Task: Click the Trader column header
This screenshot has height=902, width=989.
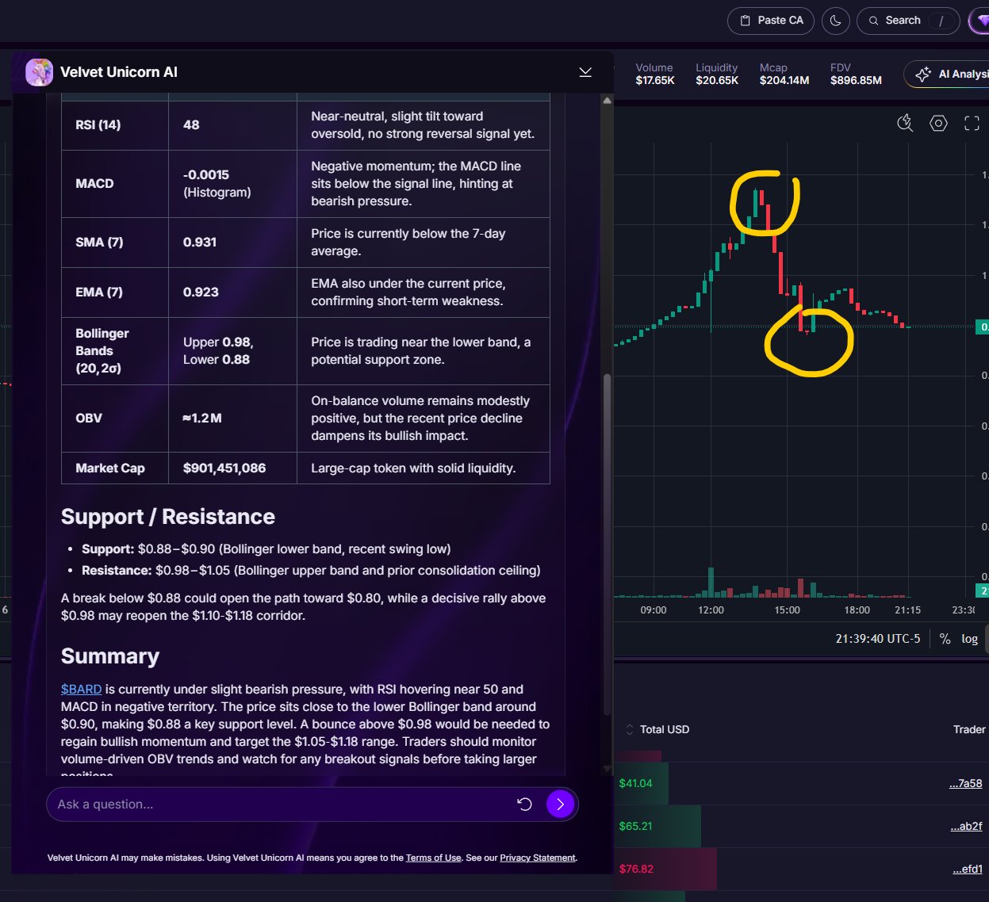Action: coord(969,729)
